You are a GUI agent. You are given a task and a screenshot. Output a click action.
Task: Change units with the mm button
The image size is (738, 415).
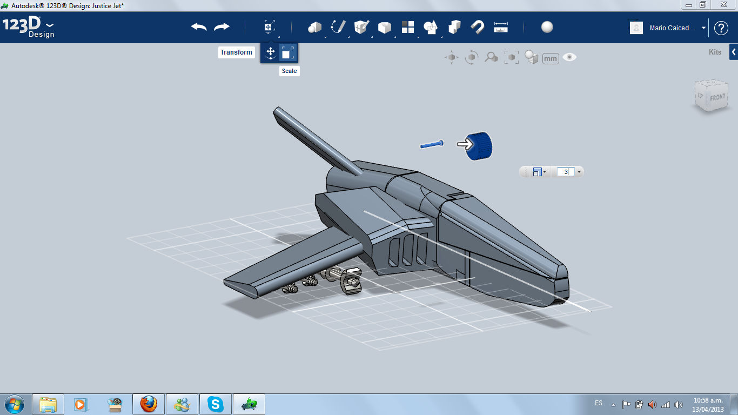[551, 58]
